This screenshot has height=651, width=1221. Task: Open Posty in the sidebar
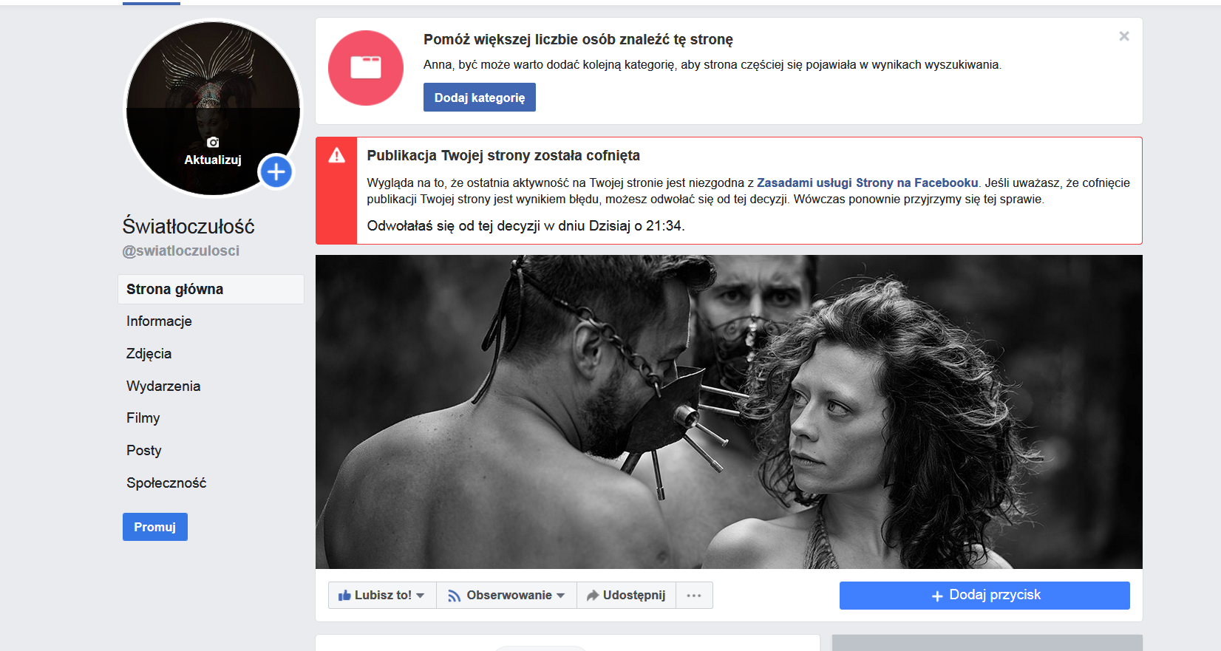[143, 451]
